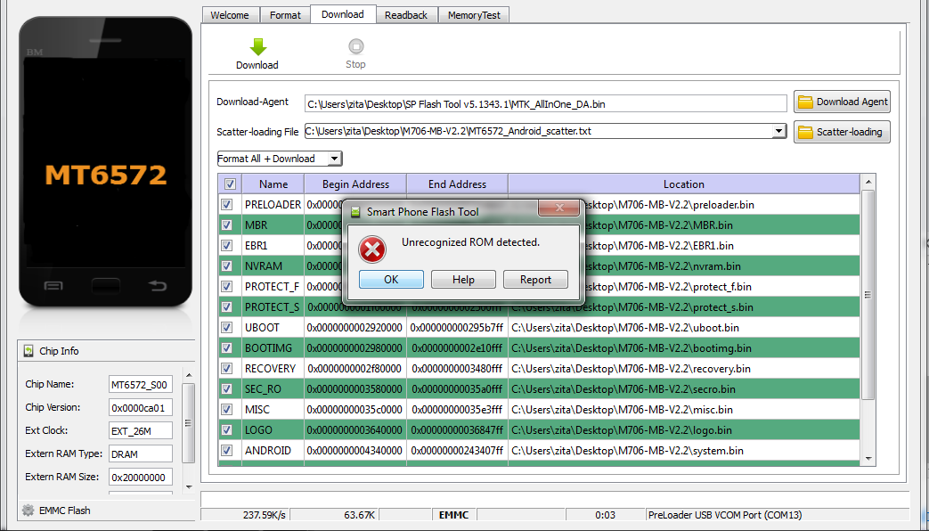The width and height of the screenshot is (929, 531).
Task: Uncheck the MISC partition checkbox
Action: (226, 409)
